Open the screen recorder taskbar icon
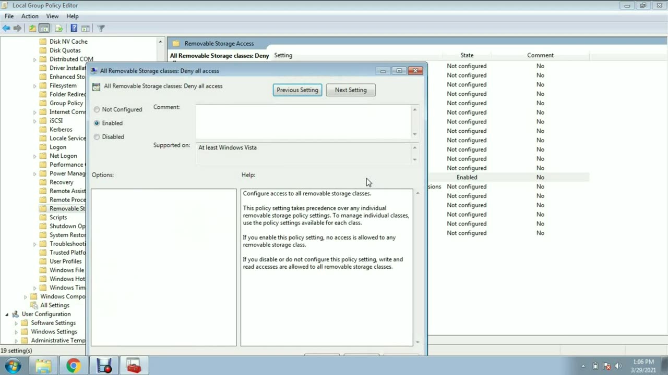 104,366
